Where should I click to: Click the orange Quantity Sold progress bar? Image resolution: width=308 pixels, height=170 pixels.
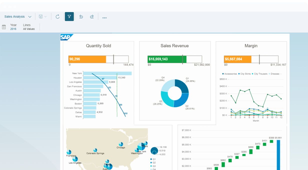click(87, 59)
